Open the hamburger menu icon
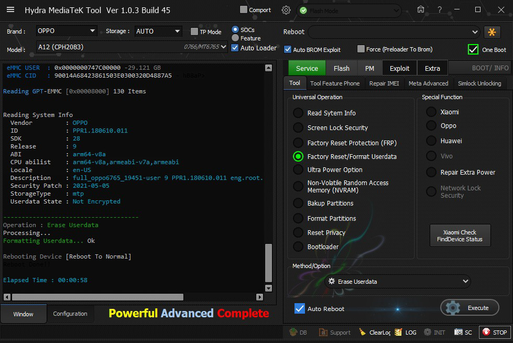This screenshot has width=513, height=343. [10, 10]
